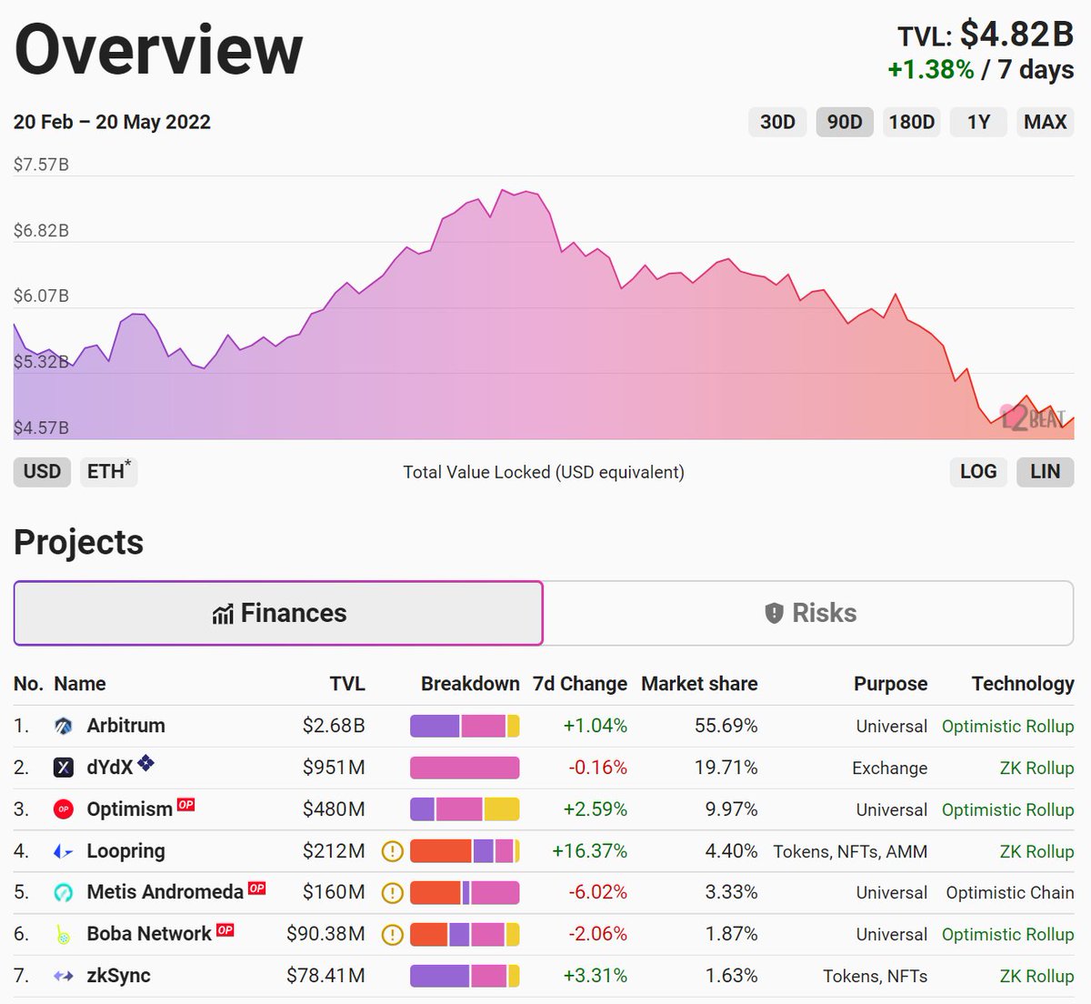Select the 30D time range

click(x=777, y=122)
